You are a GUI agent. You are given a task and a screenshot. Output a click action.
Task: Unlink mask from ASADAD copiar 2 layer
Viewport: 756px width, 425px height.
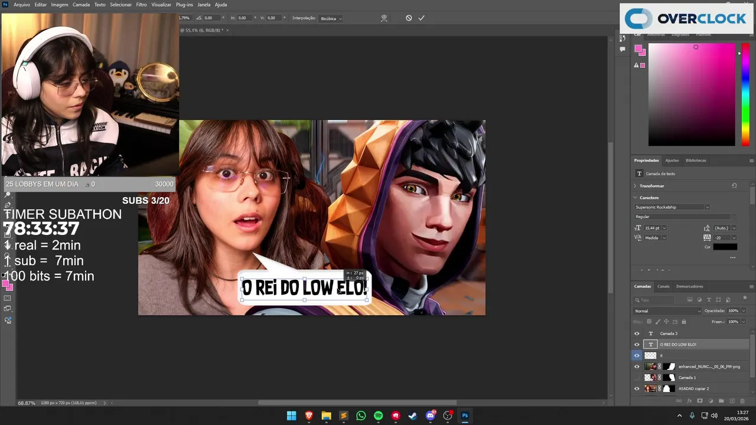pyautogui.click(x=660, y=388)
